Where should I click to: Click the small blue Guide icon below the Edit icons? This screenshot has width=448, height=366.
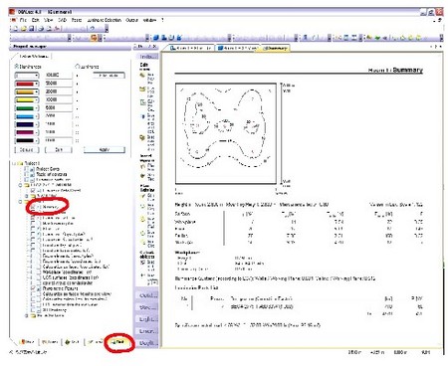click(143, 116)
